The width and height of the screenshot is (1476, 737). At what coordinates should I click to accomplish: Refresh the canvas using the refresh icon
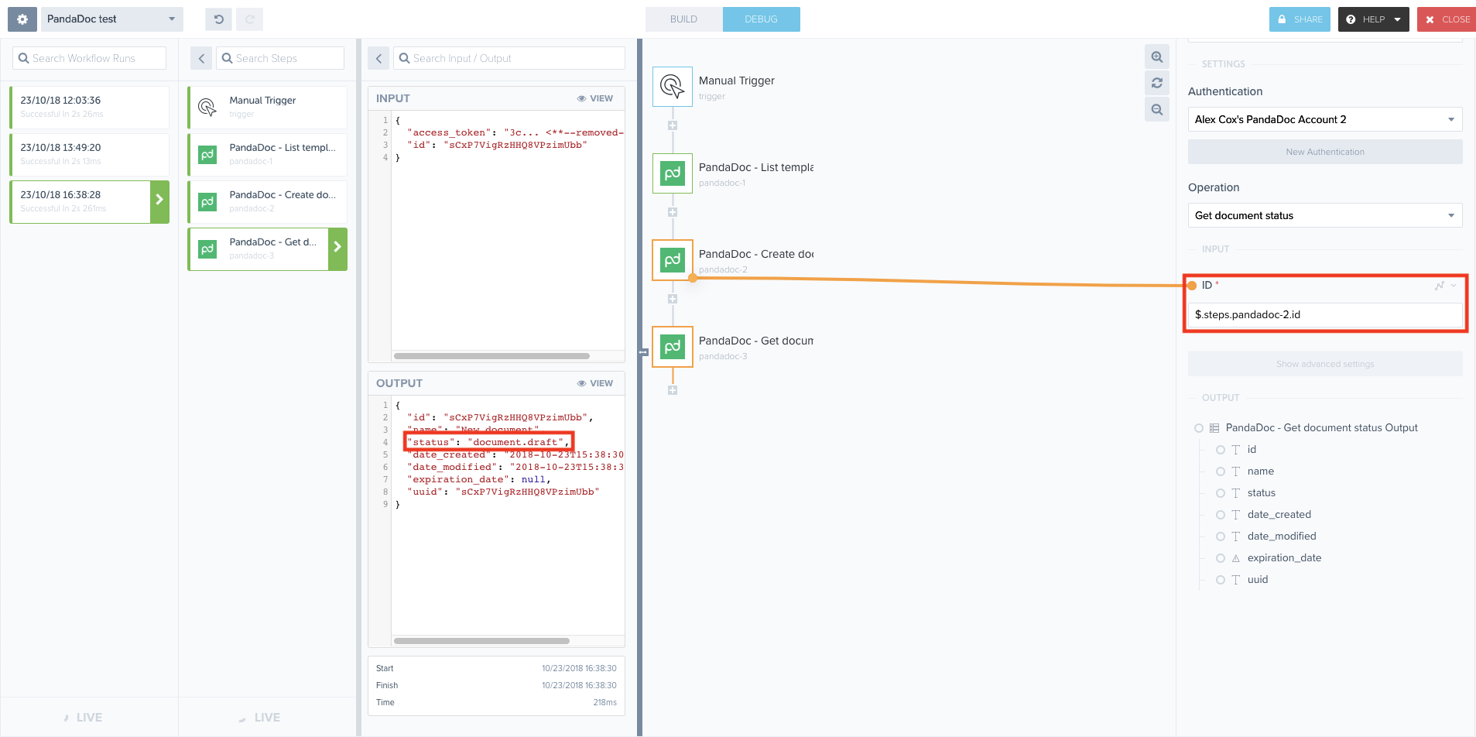click(x=1156, y=83)
